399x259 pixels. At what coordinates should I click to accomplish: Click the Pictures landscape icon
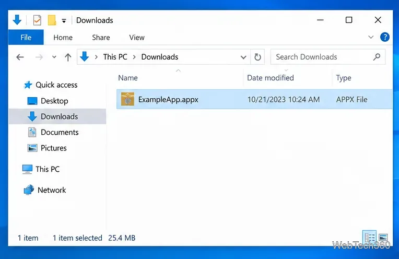coord(32,148)
